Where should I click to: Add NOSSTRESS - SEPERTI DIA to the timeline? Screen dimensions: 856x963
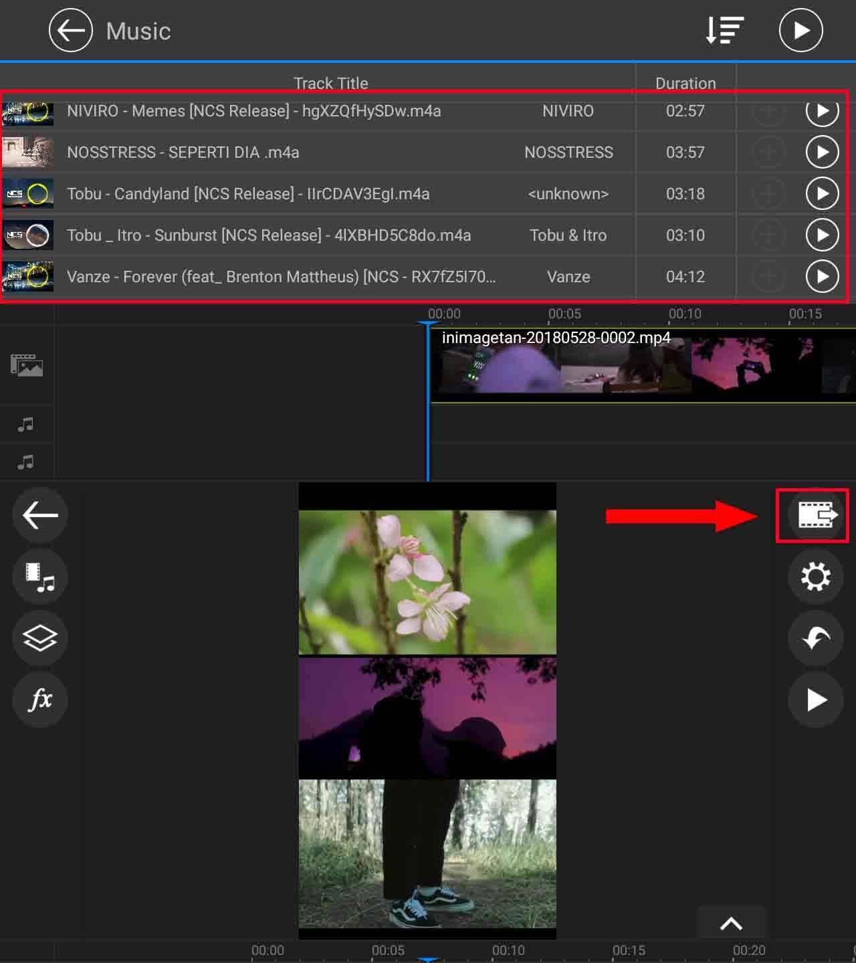click(768, 152)
